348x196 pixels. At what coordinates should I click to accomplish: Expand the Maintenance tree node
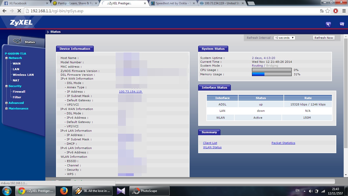click(x=7, y=109)
